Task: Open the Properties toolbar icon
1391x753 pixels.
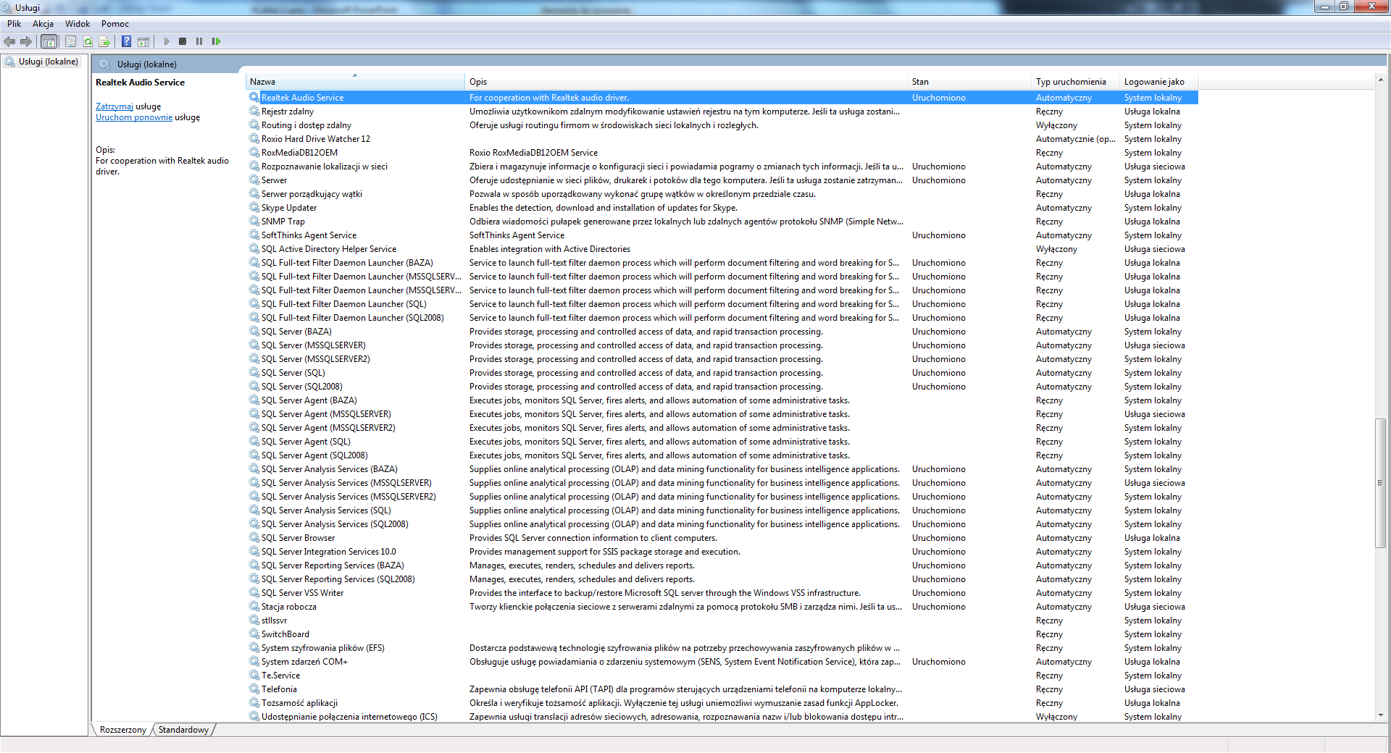Action: pos(70,42)
